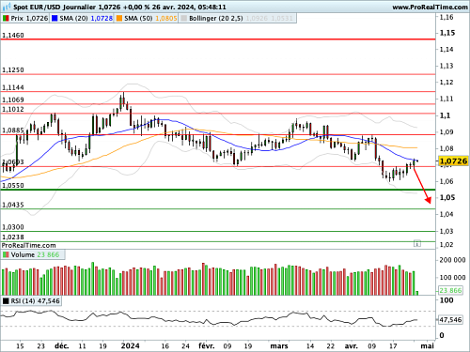Click the black RSI (14) square icon

6,301
